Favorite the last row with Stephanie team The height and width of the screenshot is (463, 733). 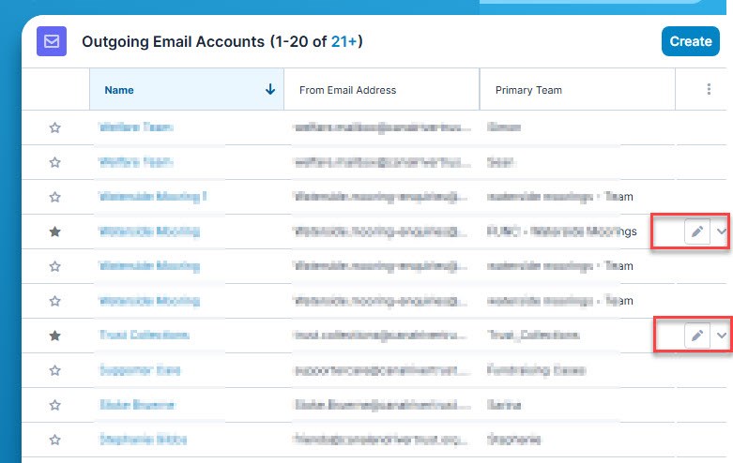pos(54,439)
